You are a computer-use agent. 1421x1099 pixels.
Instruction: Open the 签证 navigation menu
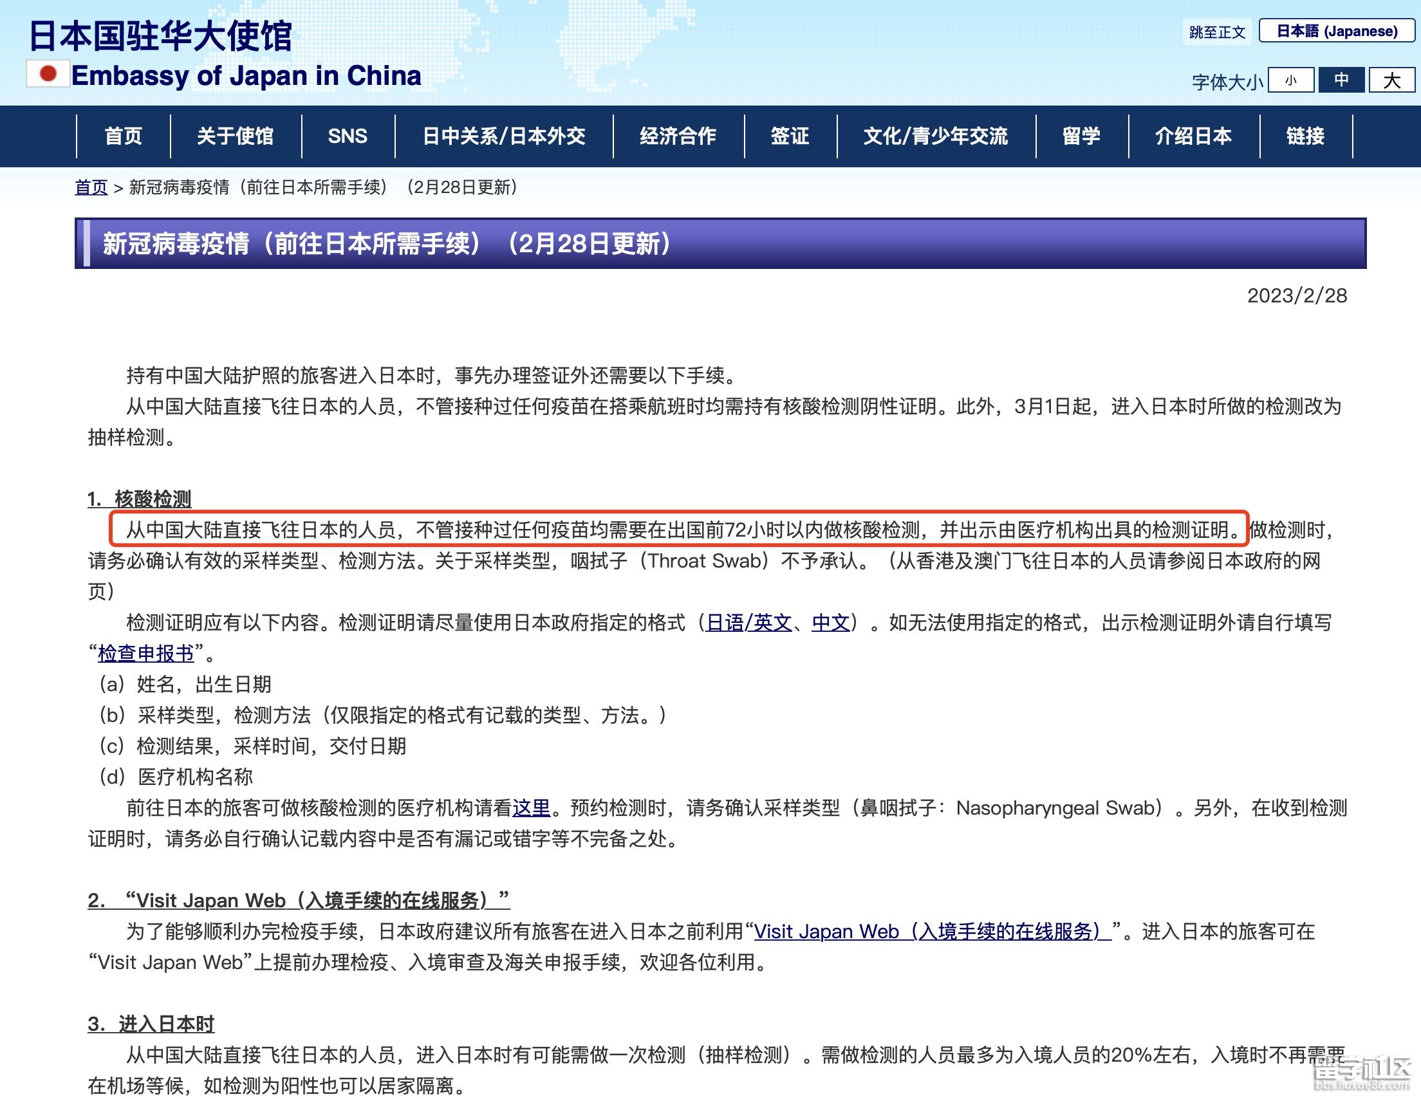point(789,136)
